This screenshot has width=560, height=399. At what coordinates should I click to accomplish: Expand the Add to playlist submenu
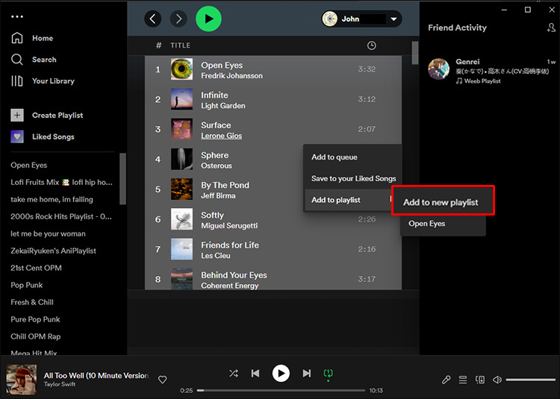coord(349,200)
